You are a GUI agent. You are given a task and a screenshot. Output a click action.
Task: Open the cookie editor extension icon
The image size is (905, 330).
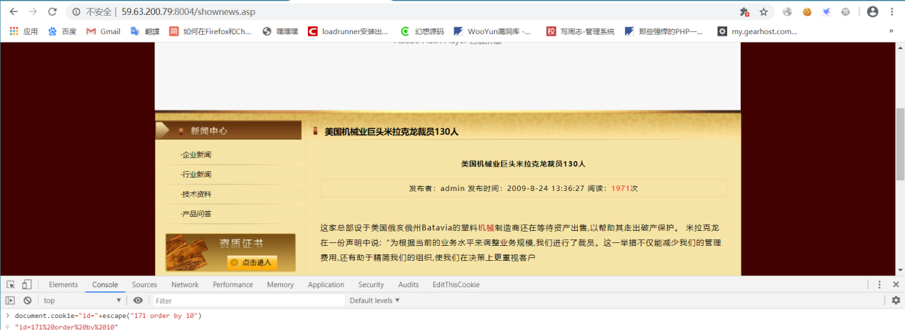807,12
